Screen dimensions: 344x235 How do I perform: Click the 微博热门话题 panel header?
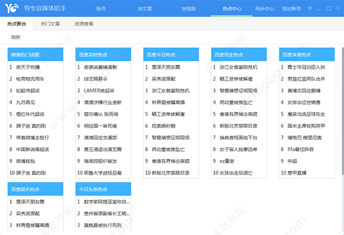pyautogui.click(x=36, y=54)
